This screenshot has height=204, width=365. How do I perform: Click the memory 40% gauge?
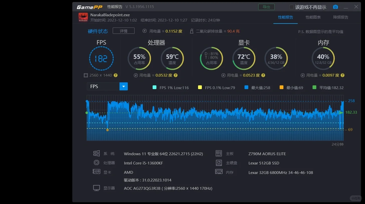pos(323,58)
